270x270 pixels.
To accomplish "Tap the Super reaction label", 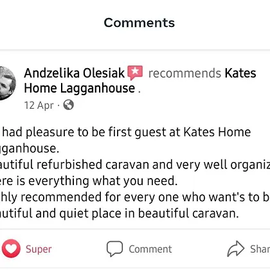I will 39,249.
